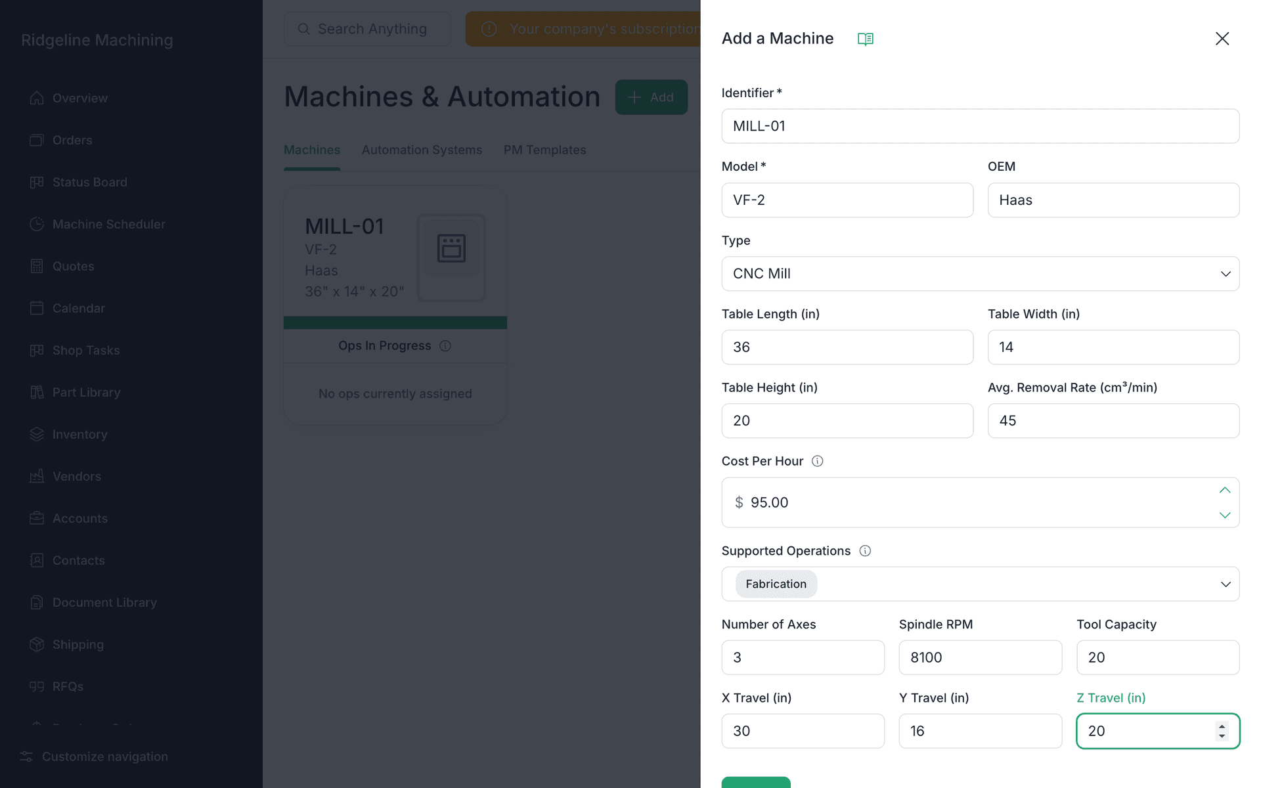
Task: Go to Status Board in sidebar
Action: pyautogui.click(x=78, y=182)
